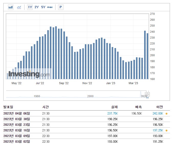Select the 1Y time range
This screenshot has width=172, height=146.
[x=30, y=7]
